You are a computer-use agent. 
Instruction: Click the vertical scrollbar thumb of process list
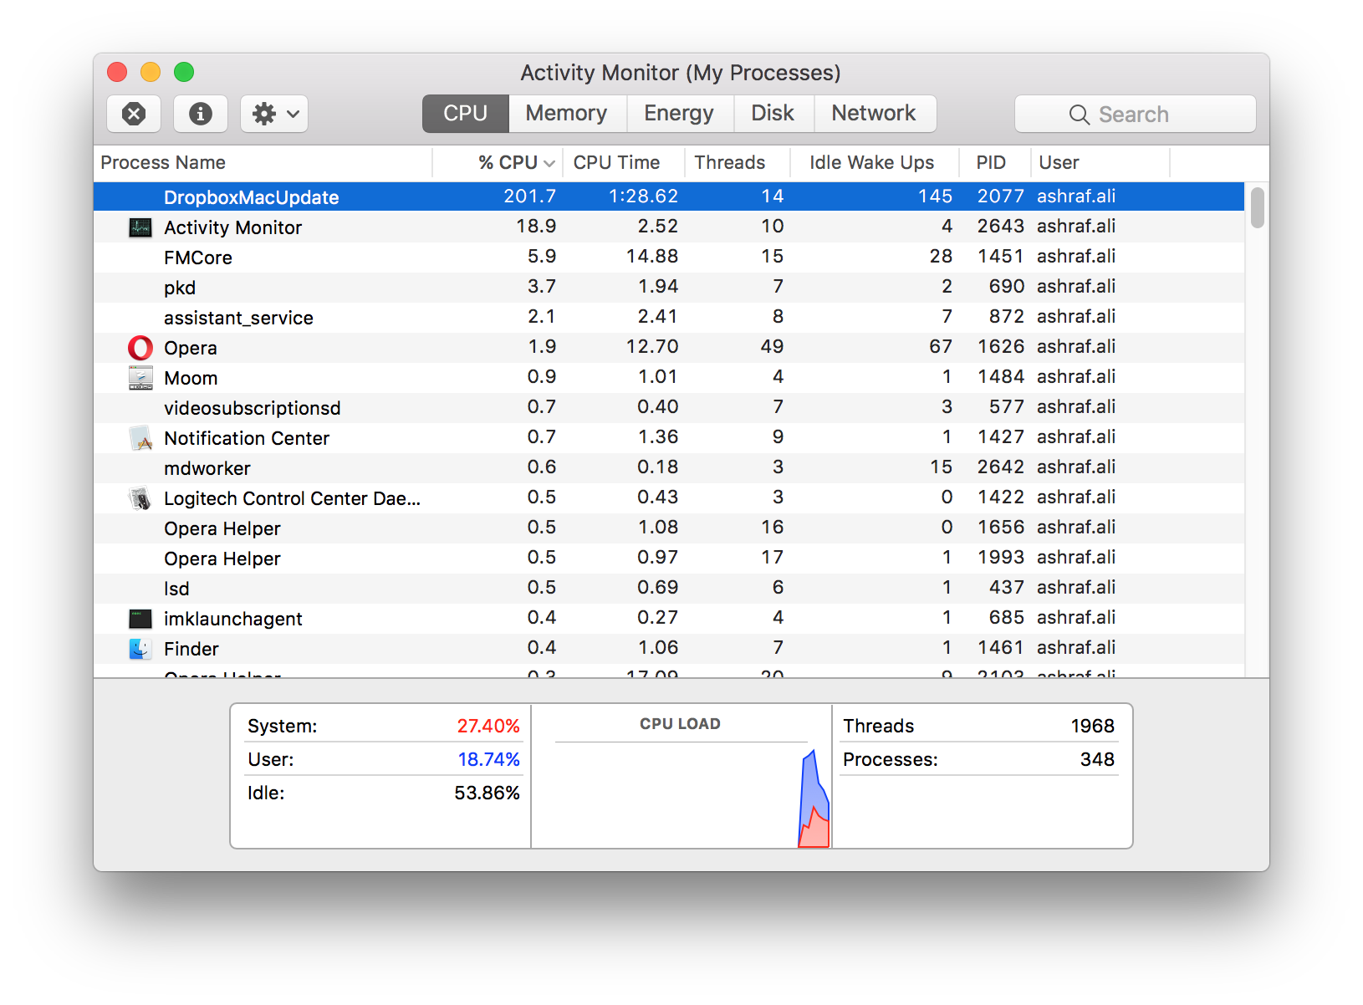coord(1257,207)
